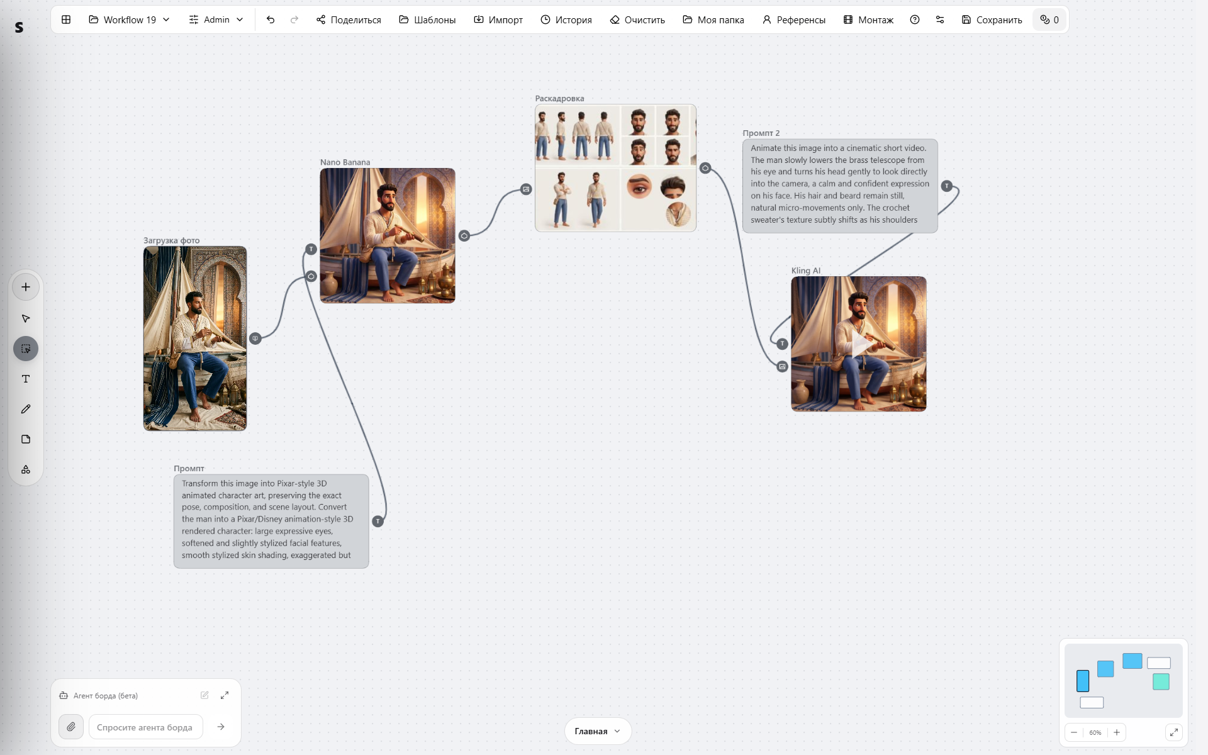Click the output port of Раскадровка node
Screen dimensions: 1208x755
click(x=705, y=168)
